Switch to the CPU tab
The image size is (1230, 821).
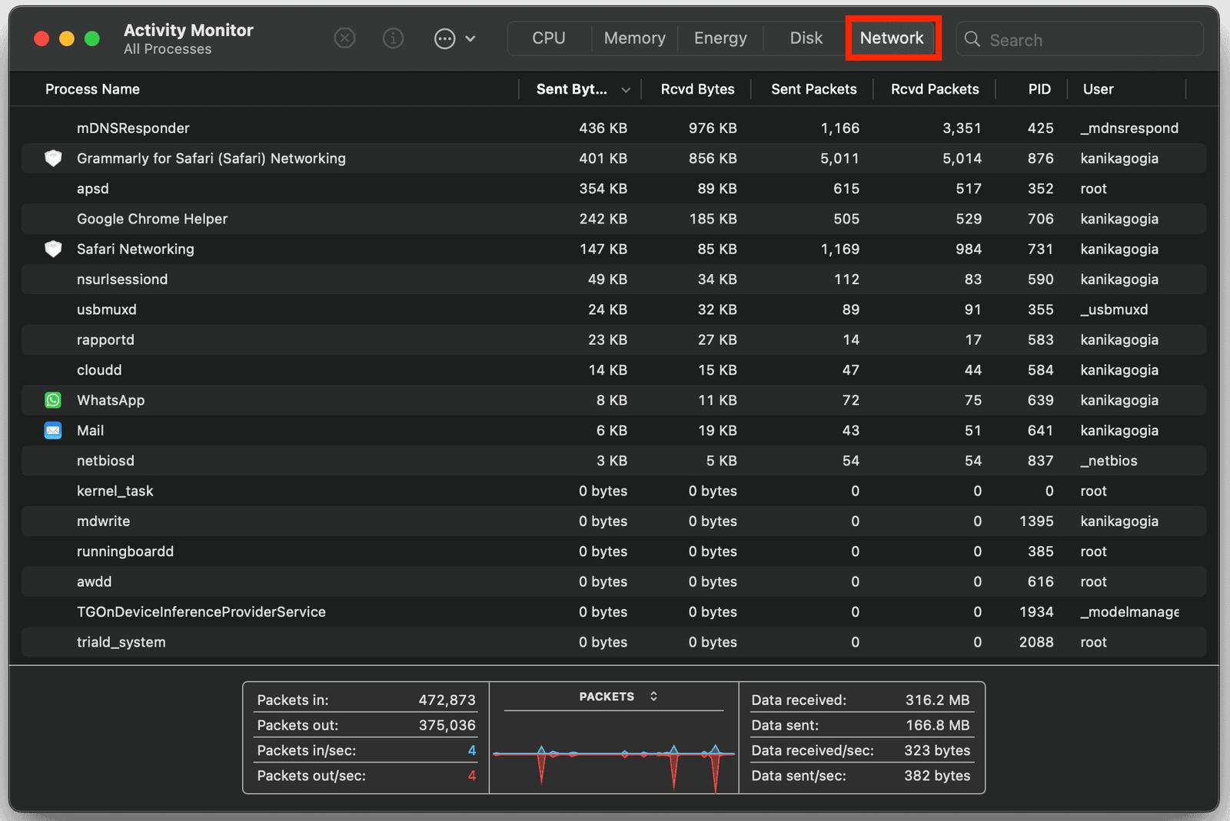tap(549, 38)
